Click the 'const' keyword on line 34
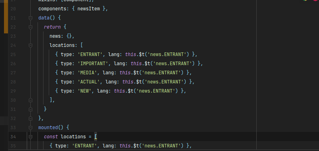This screenshot has height=151, width=319. coord(51,137)
